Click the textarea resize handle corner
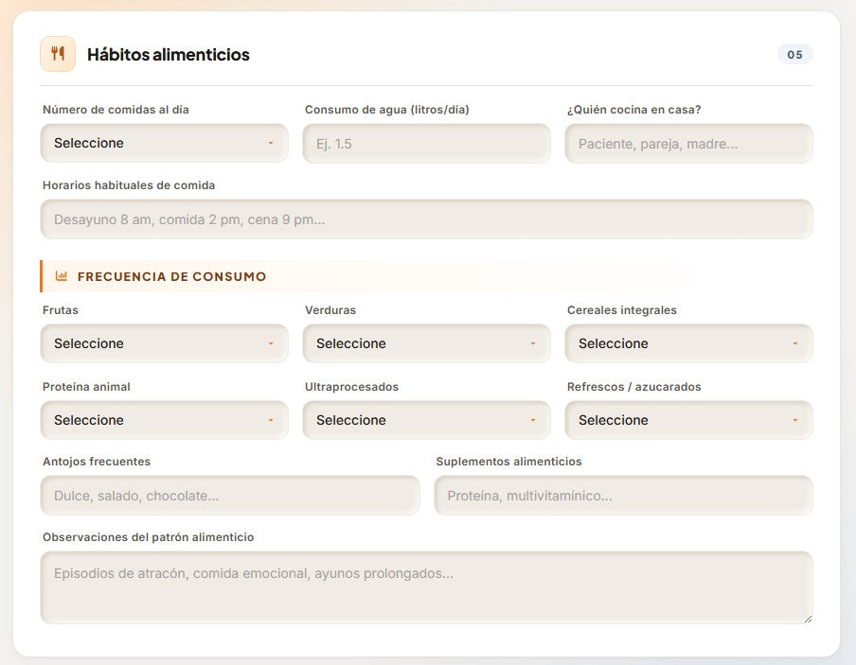The image size is (856, 665). pos(808,619)
